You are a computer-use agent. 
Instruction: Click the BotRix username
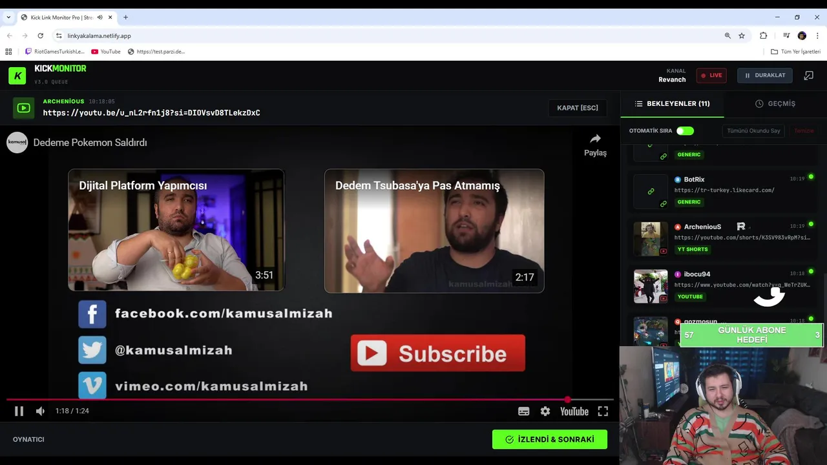(x=694, y=180)
